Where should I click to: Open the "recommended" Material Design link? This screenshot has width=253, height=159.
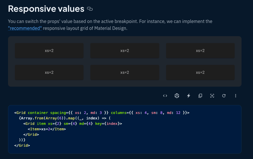pos(25,28)
